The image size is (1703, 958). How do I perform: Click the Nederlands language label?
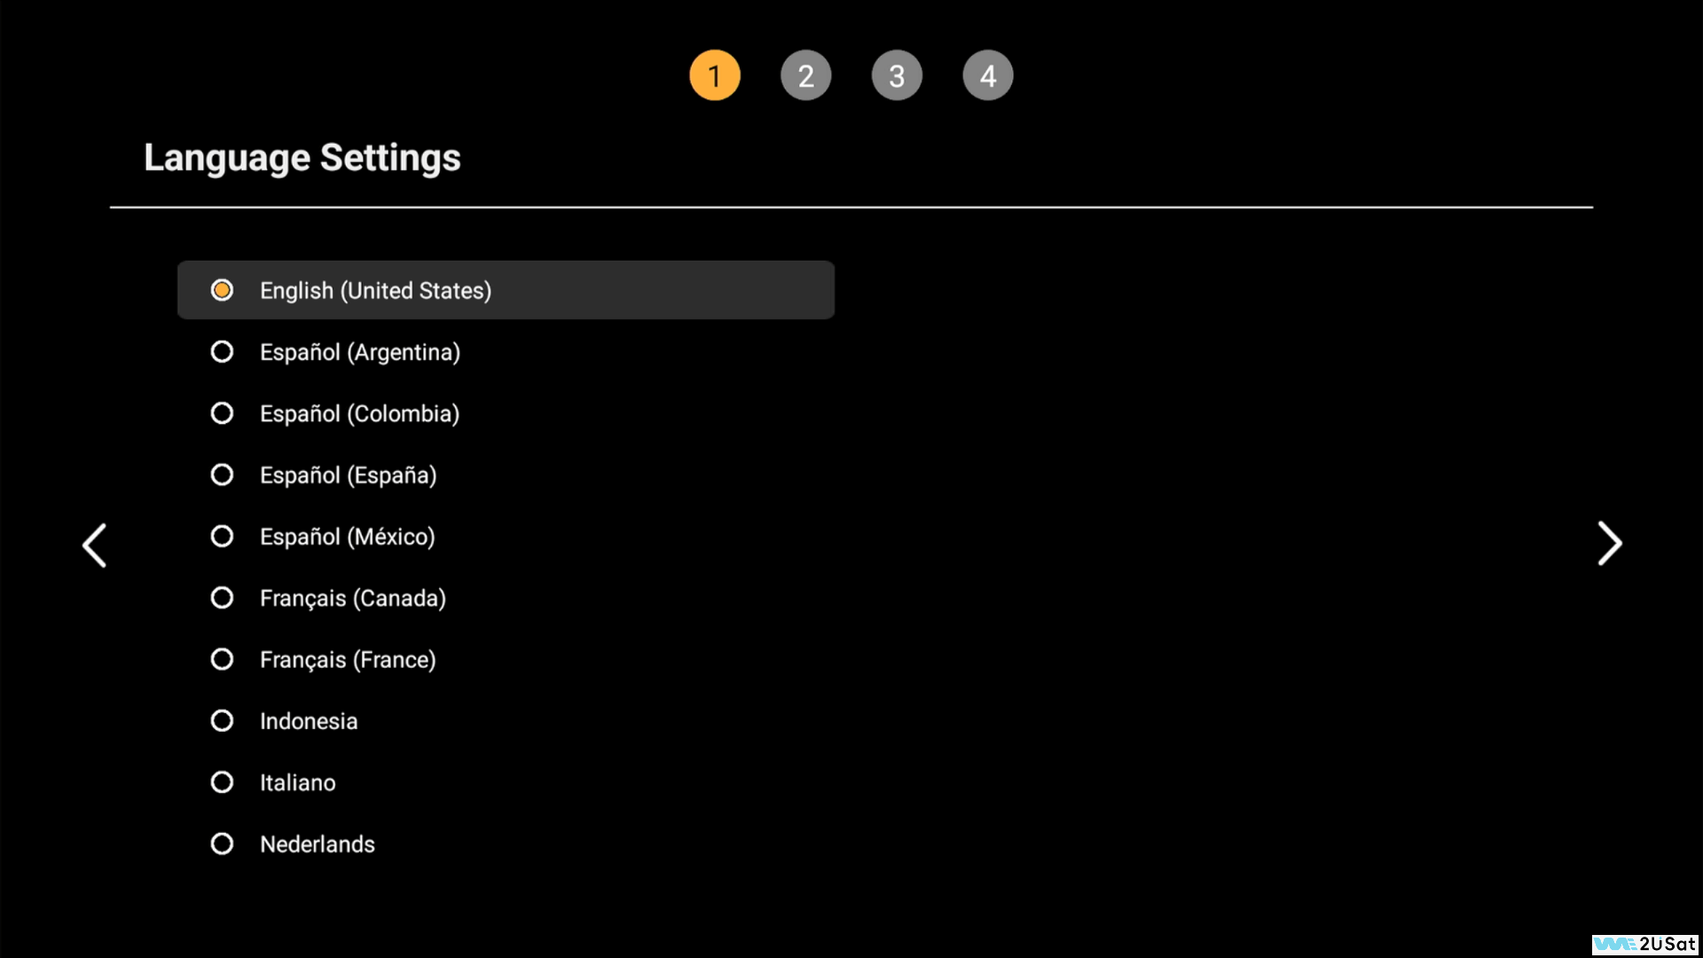pyautogui.click(x=317, y=844)
